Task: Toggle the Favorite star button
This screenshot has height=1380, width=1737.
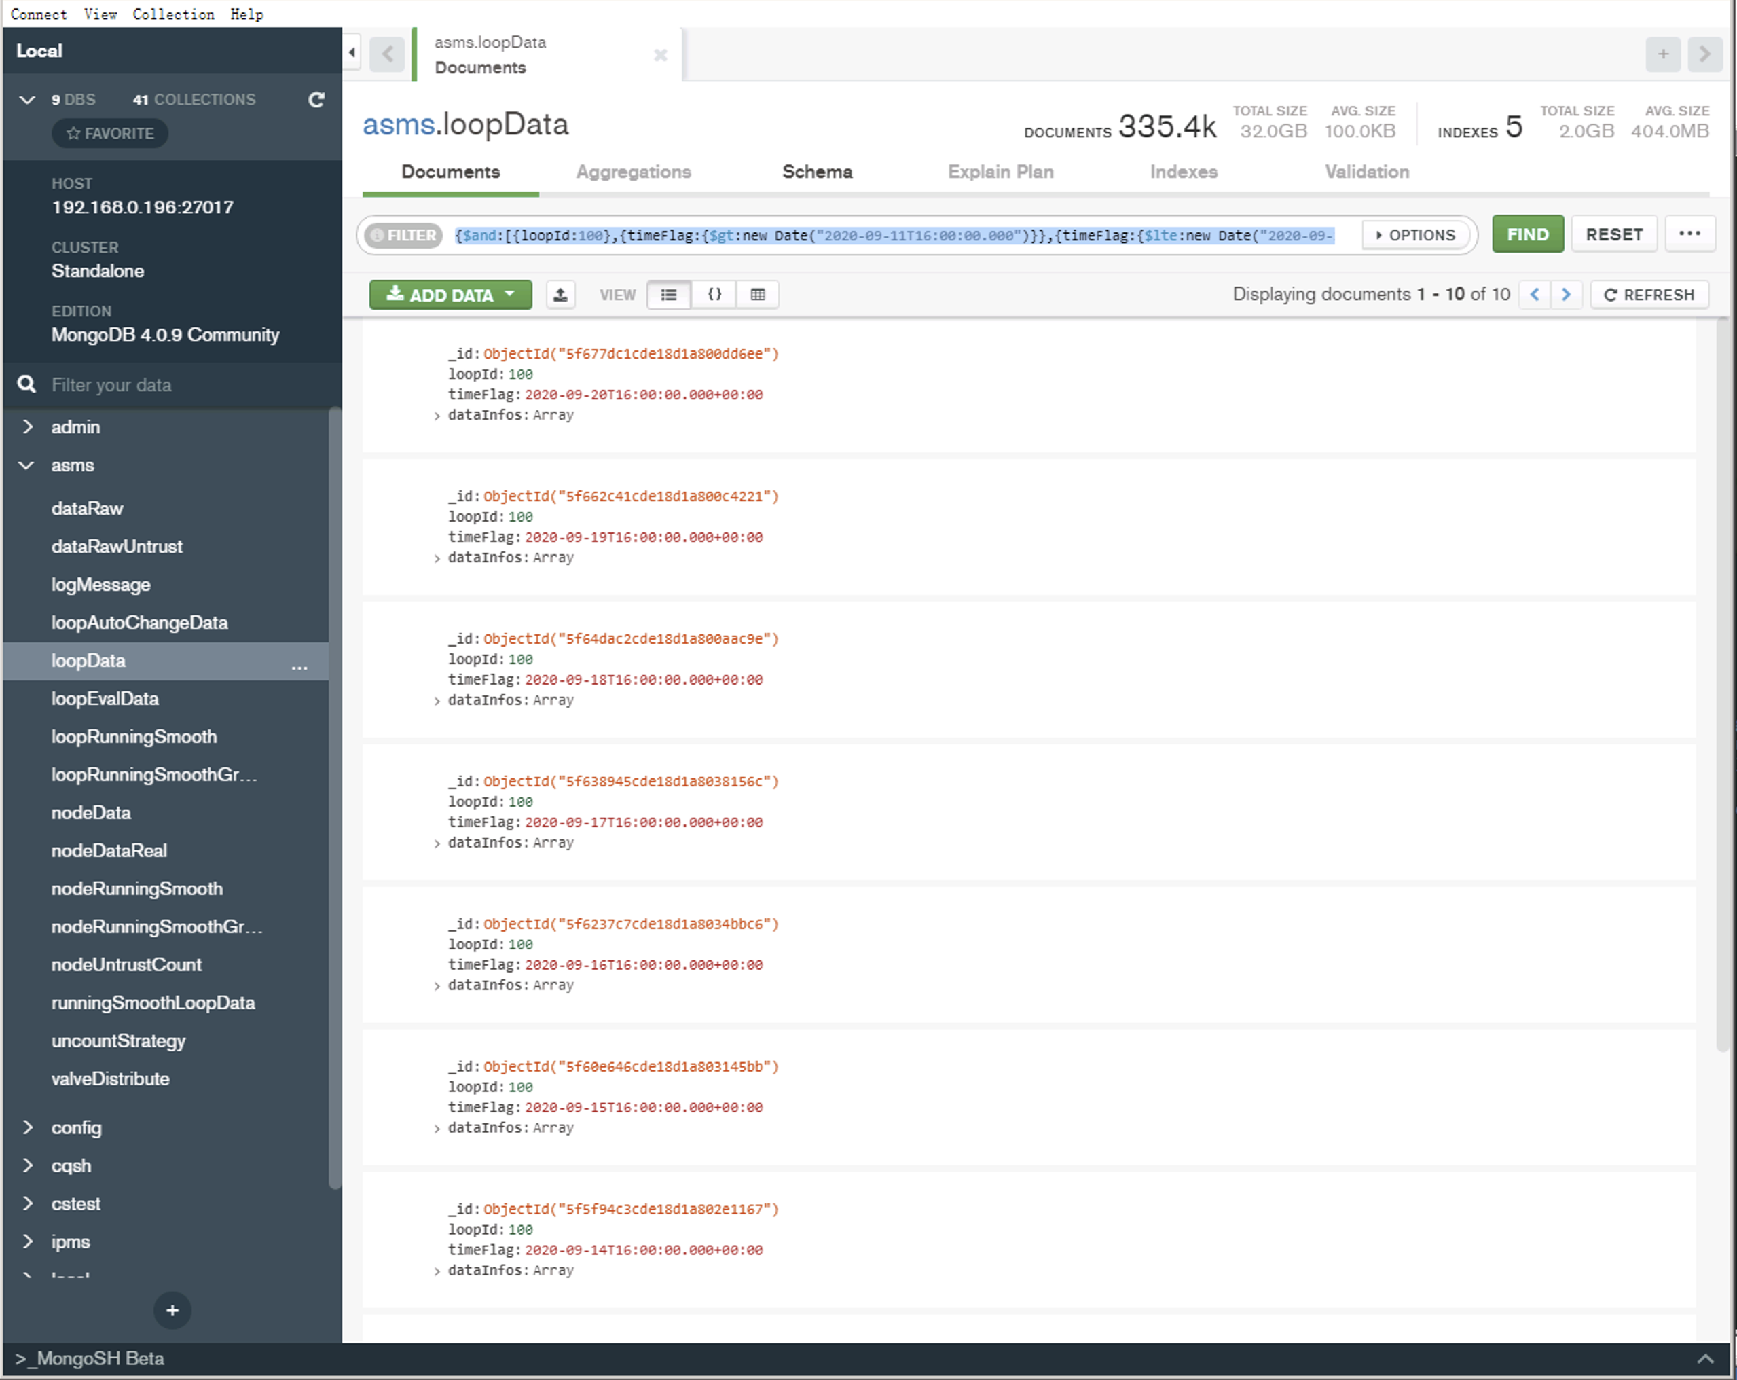Action: coord(111,134)
